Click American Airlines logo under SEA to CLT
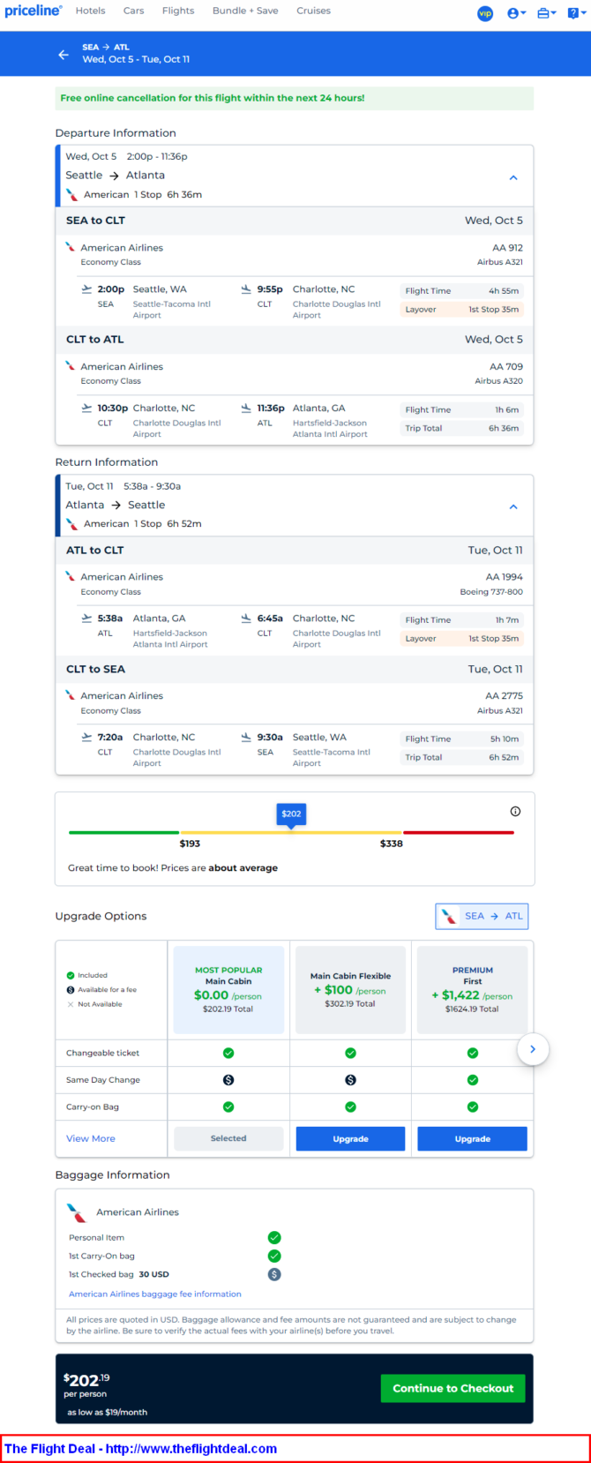The height and width of the screenshot is (1463, 591). click(70, 247)
